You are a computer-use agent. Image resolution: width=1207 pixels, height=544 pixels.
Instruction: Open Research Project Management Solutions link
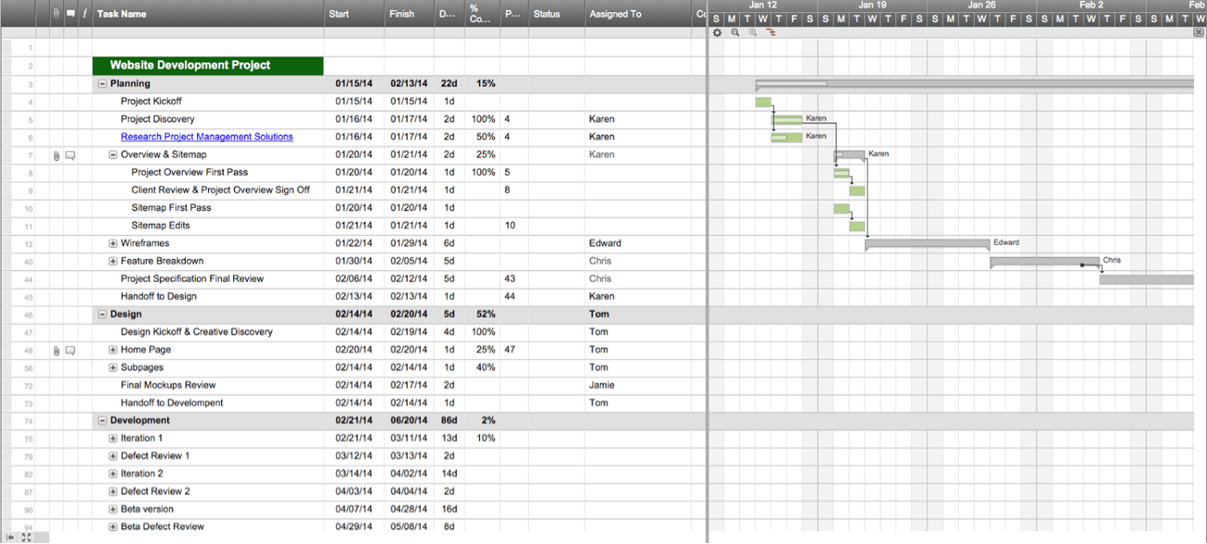click(206, 136)
